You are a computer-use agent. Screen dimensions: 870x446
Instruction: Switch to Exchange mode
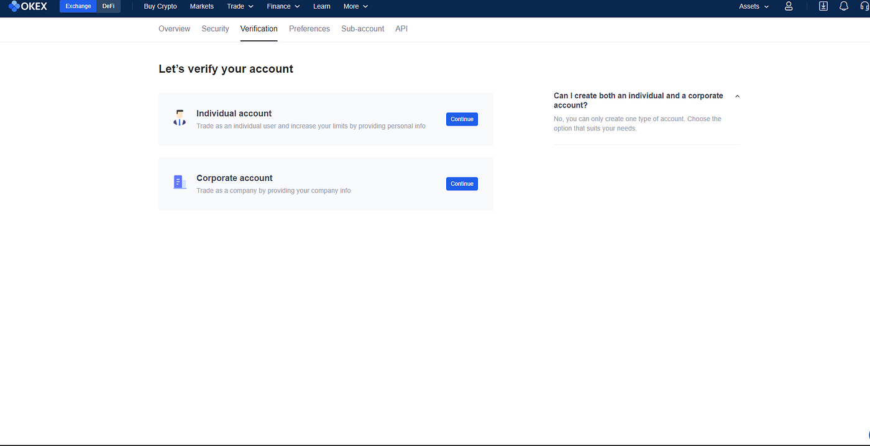pos(78,6)
